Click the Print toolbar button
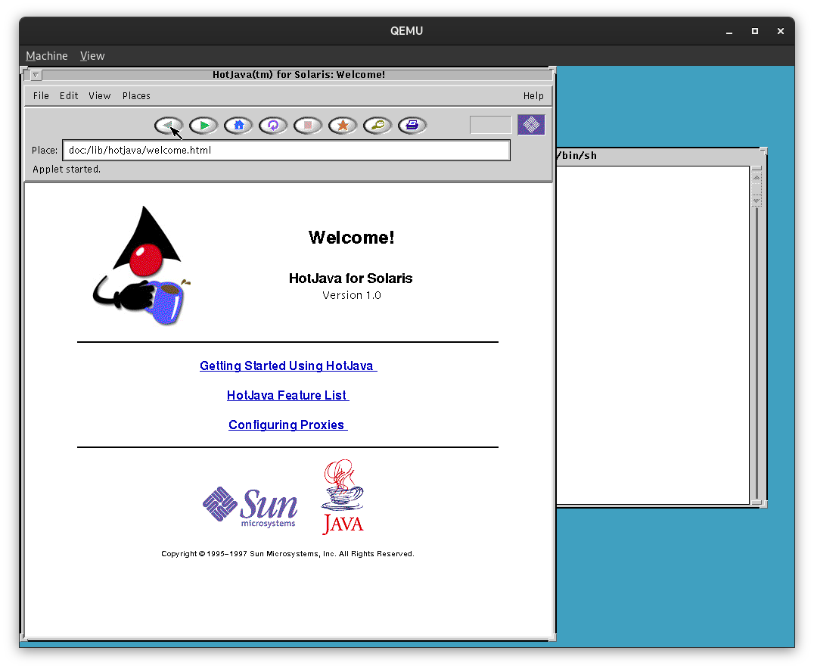This screenshot has width=814, height=669. coord(412,125)
